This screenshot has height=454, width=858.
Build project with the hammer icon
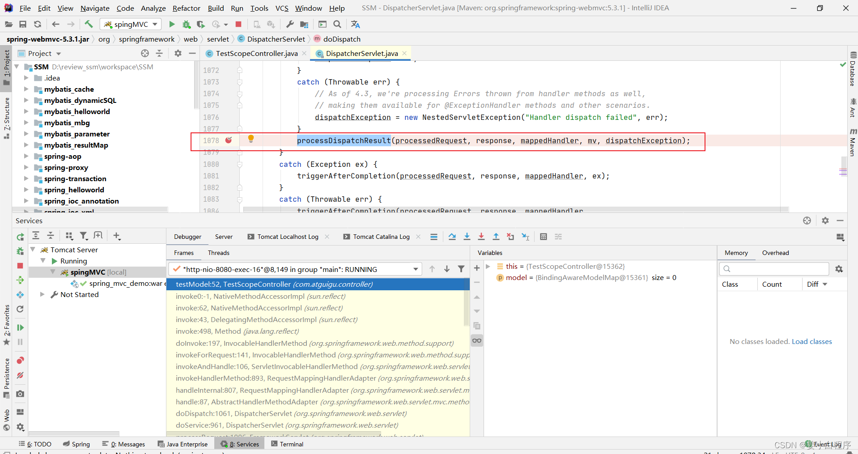point(89,24)
